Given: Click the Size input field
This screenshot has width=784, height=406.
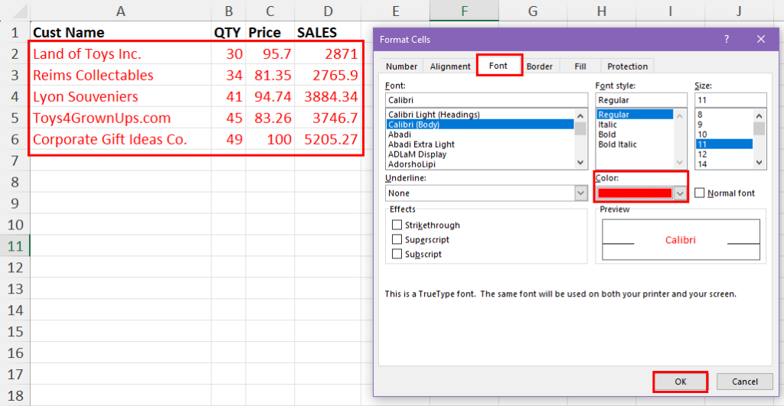Looking at the screenshot, I should [730, 100].
